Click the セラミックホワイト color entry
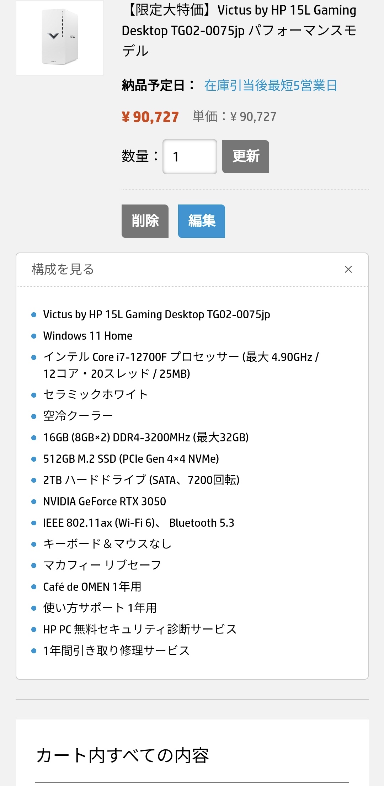Viewport: 384px width, 786px height. (x=95, y=394)
